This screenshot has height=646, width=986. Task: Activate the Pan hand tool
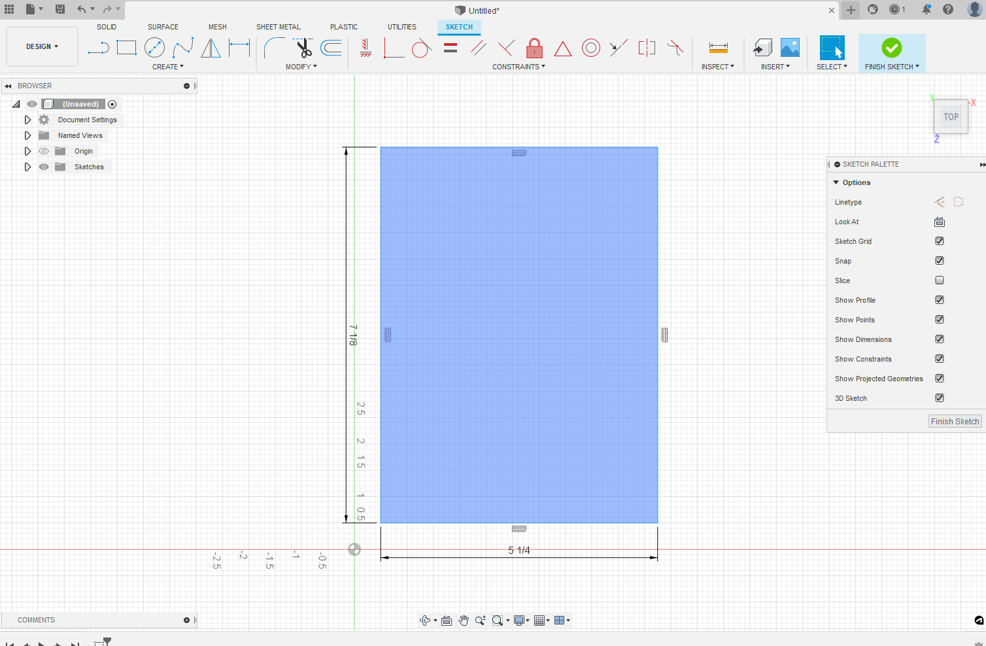464,620
